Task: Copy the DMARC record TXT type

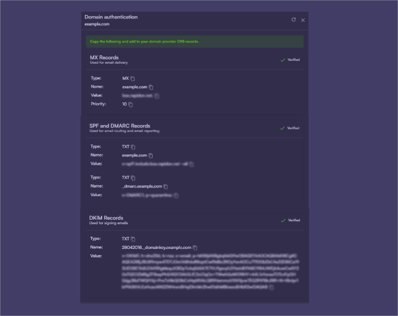Action: pos(133,178)
